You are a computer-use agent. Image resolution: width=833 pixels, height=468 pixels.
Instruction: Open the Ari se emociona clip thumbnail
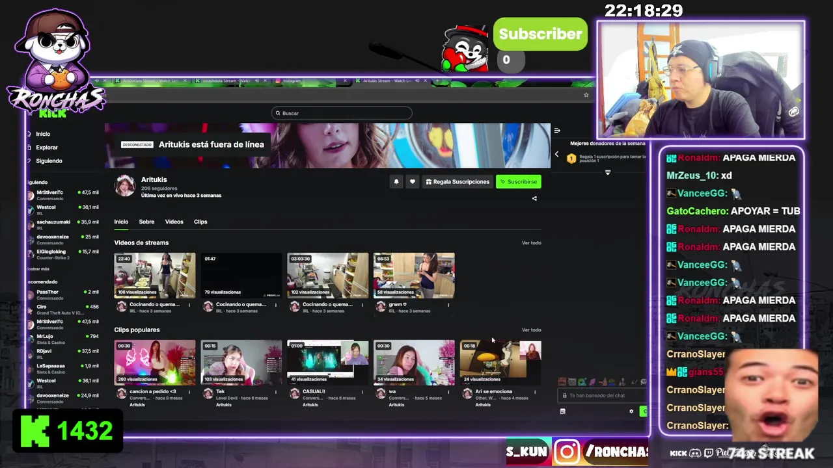[x=500, y=363]
